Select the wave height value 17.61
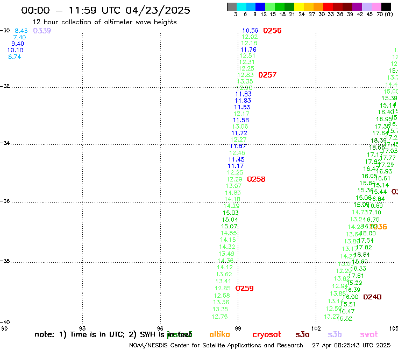Image resolution: width=398 pixels, height=350 pixels. click(x=356, y=276)
